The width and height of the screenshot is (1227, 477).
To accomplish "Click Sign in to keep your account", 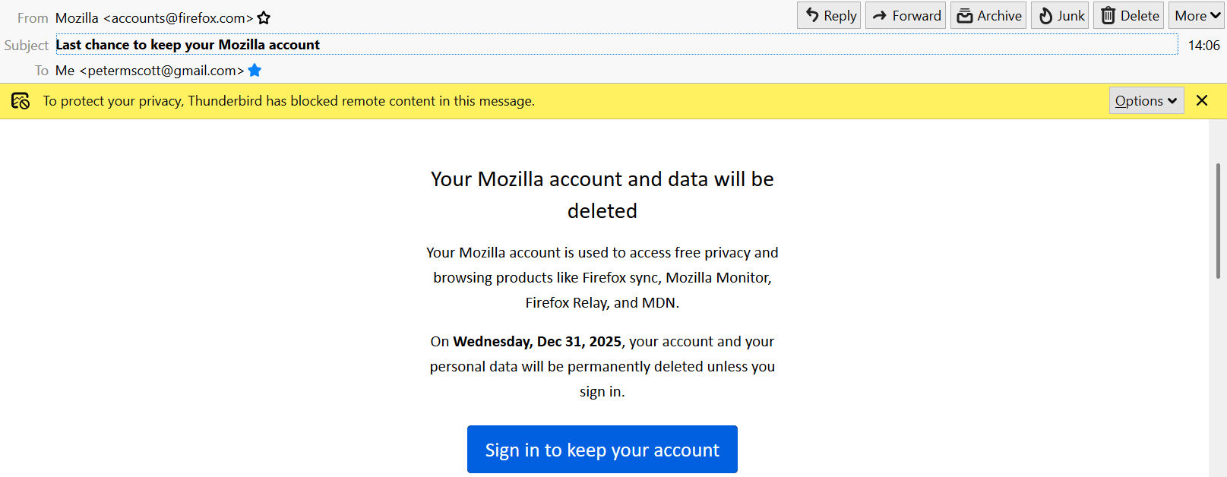I will click(x=602, y=450).
